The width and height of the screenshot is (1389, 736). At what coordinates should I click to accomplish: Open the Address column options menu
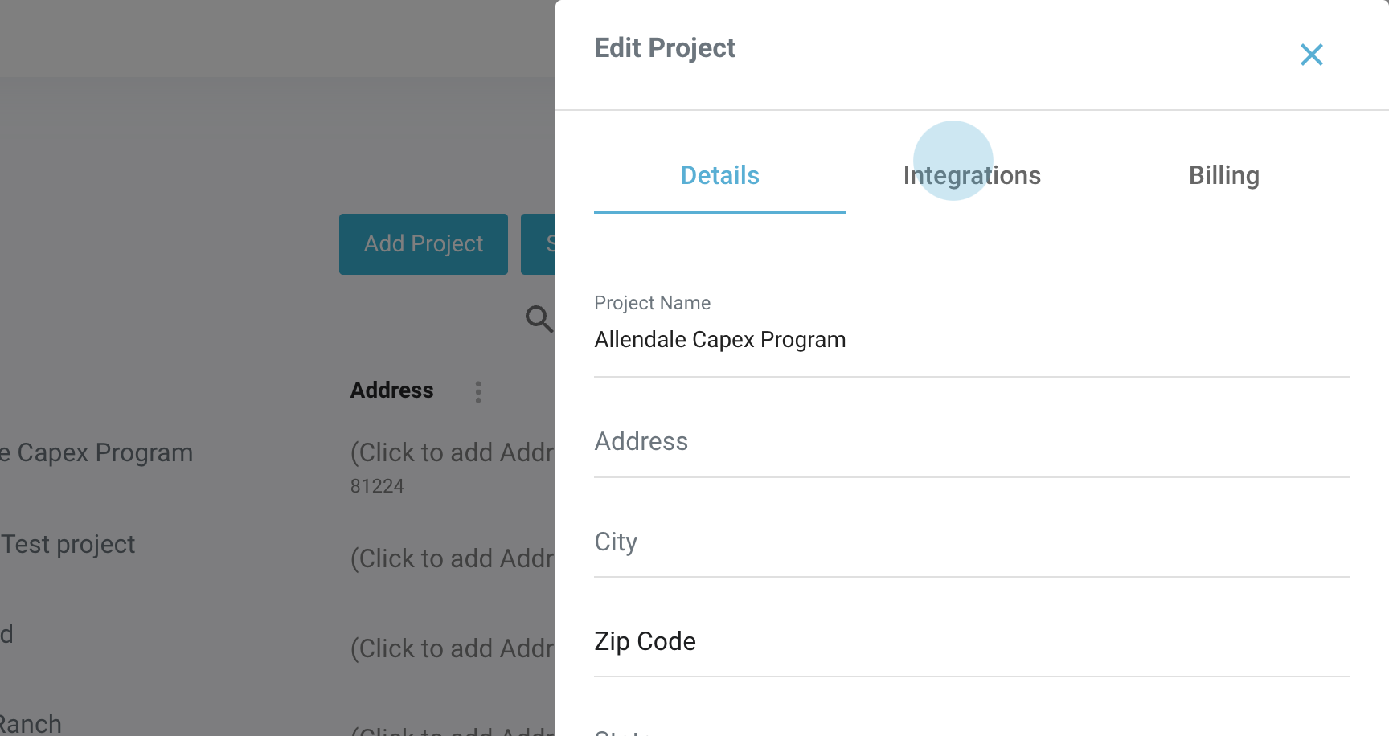[478, 392]
